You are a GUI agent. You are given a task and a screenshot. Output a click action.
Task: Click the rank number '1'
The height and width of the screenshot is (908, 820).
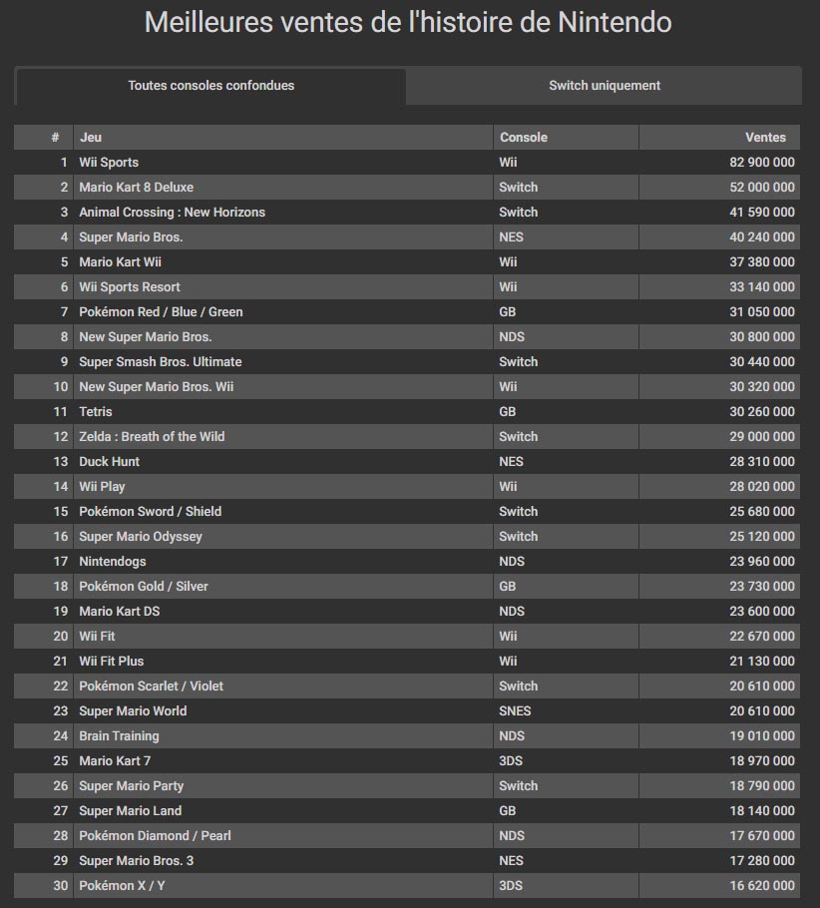[64, 162]
